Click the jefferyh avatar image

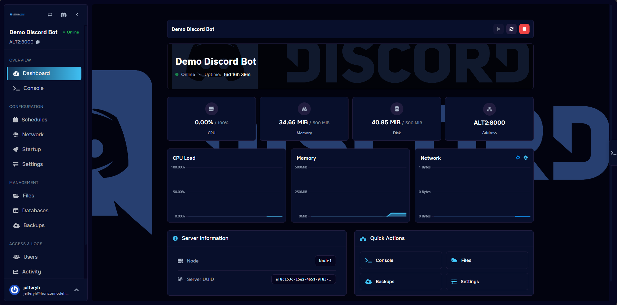click(15, 290)
